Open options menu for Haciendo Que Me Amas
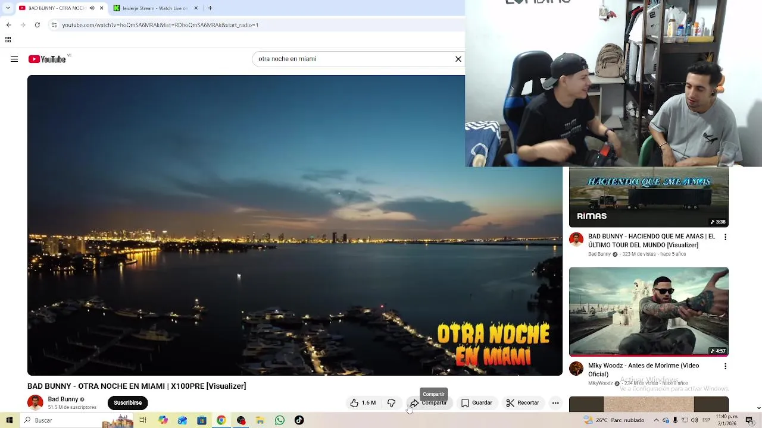Viewport: 762px width, 428px height. tap(725, 237)
